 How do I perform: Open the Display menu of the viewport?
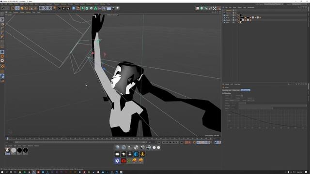tap(22, 12)
